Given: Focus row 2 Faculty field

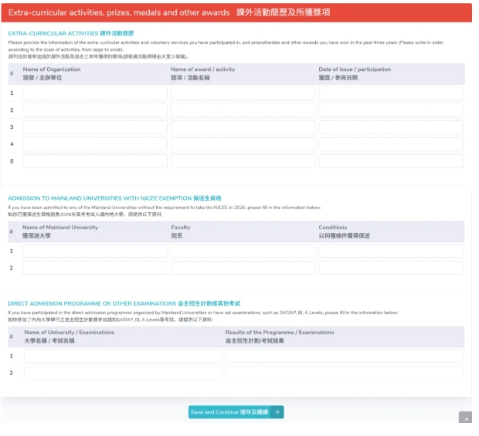Looking at the screenshot, I should (x=243, y=268).
